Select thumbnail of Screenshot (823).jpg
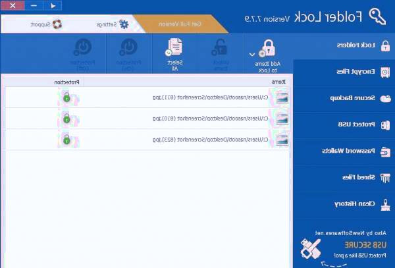The height and width of the screenshot is (268, 395). tap(282, 140)
